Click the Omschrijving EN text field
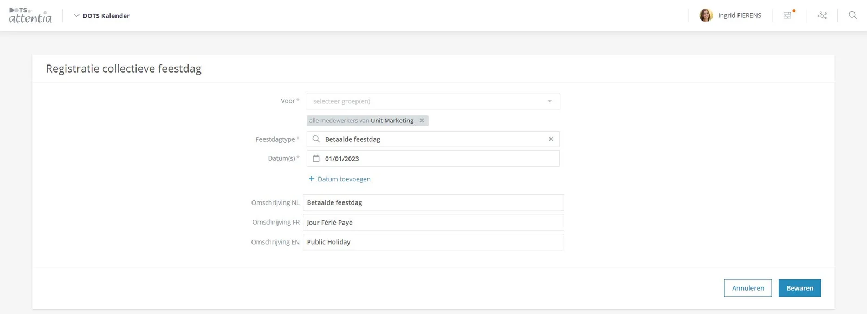This screenshot has width=867, height=314. 433,242
